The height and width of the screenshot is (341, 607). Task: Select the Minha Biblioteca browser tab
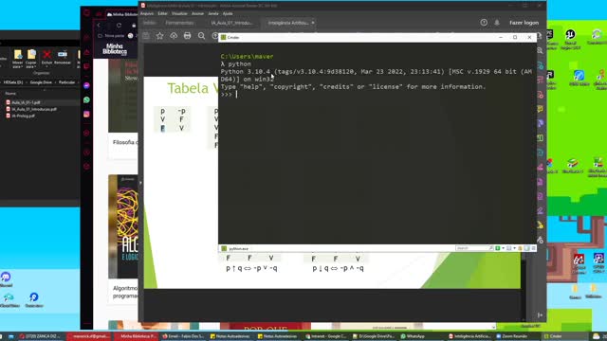click(x=122, y=14)
